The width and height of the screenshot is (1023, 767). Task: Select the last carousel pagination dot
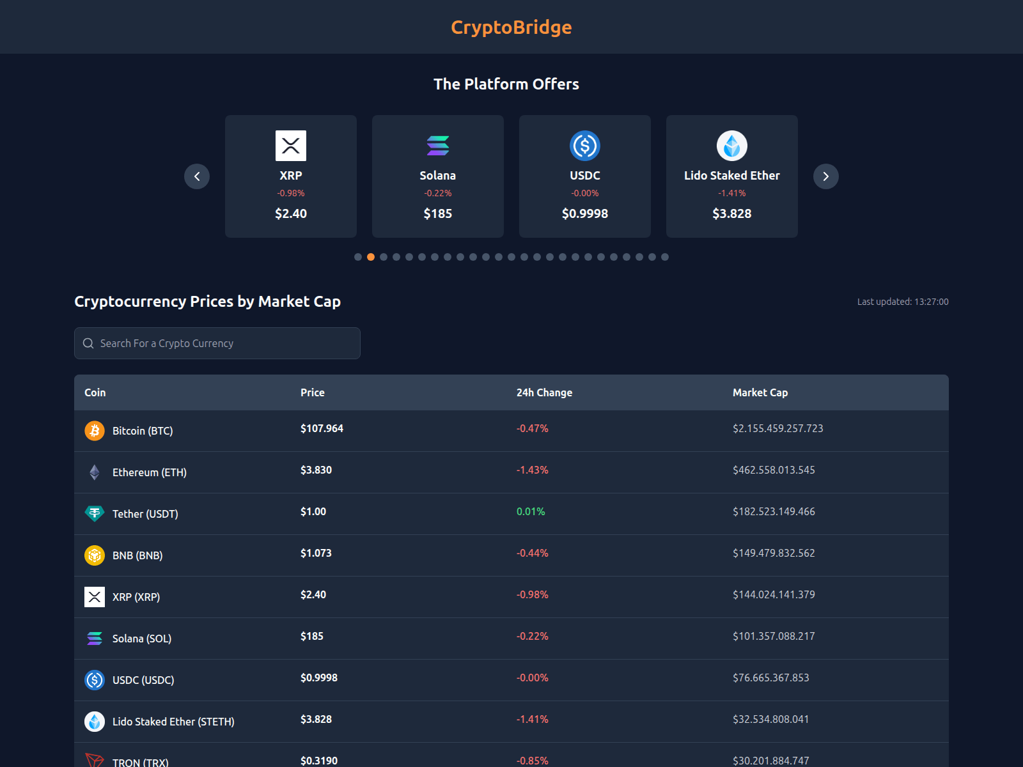click(665, 257)
